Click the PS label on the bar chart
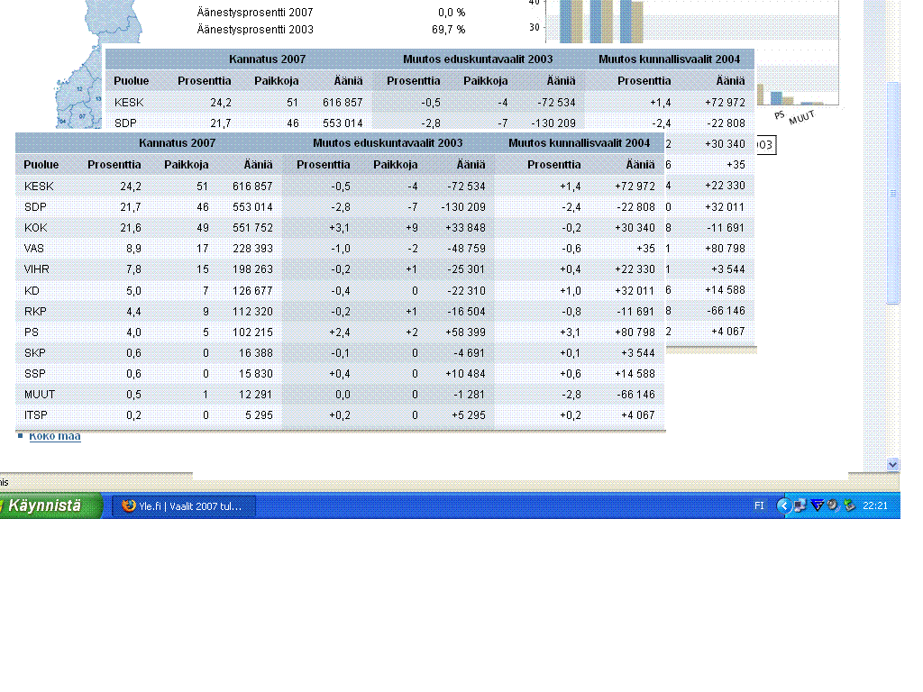Image resolution: width=923 pixels, height=692 pixels. 780,115
